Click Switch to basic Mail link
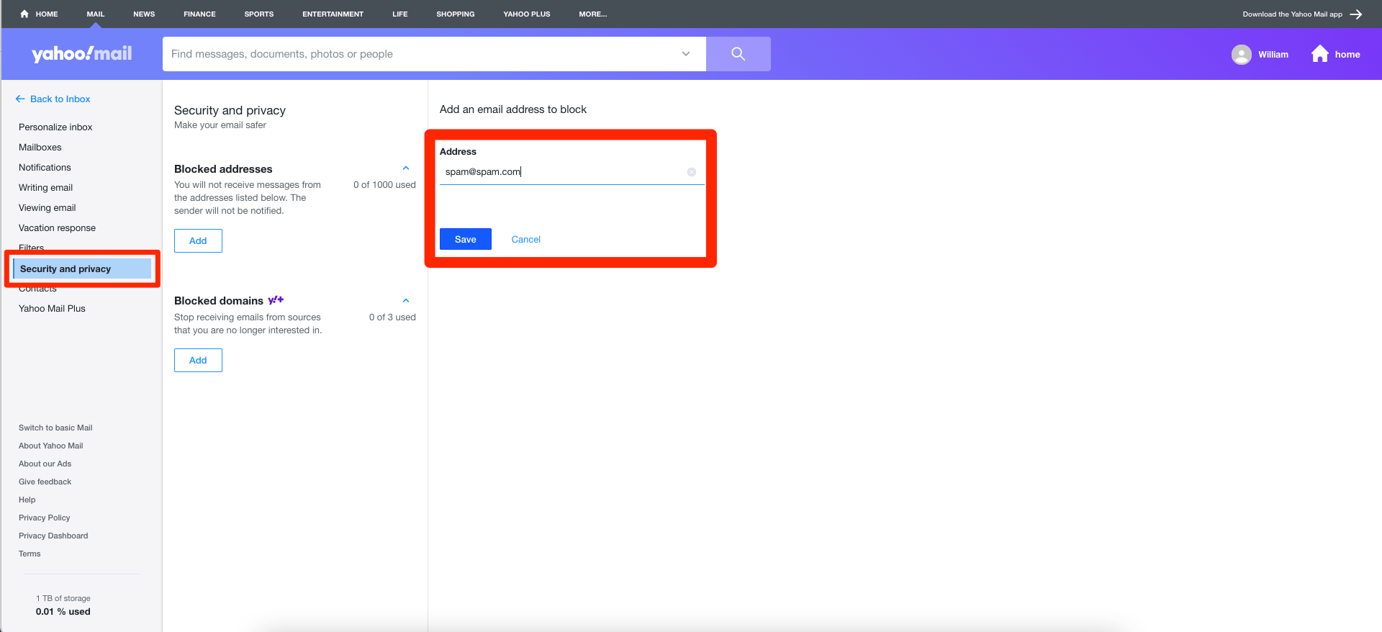The image size is (1382, 632). tap(55, 428)
